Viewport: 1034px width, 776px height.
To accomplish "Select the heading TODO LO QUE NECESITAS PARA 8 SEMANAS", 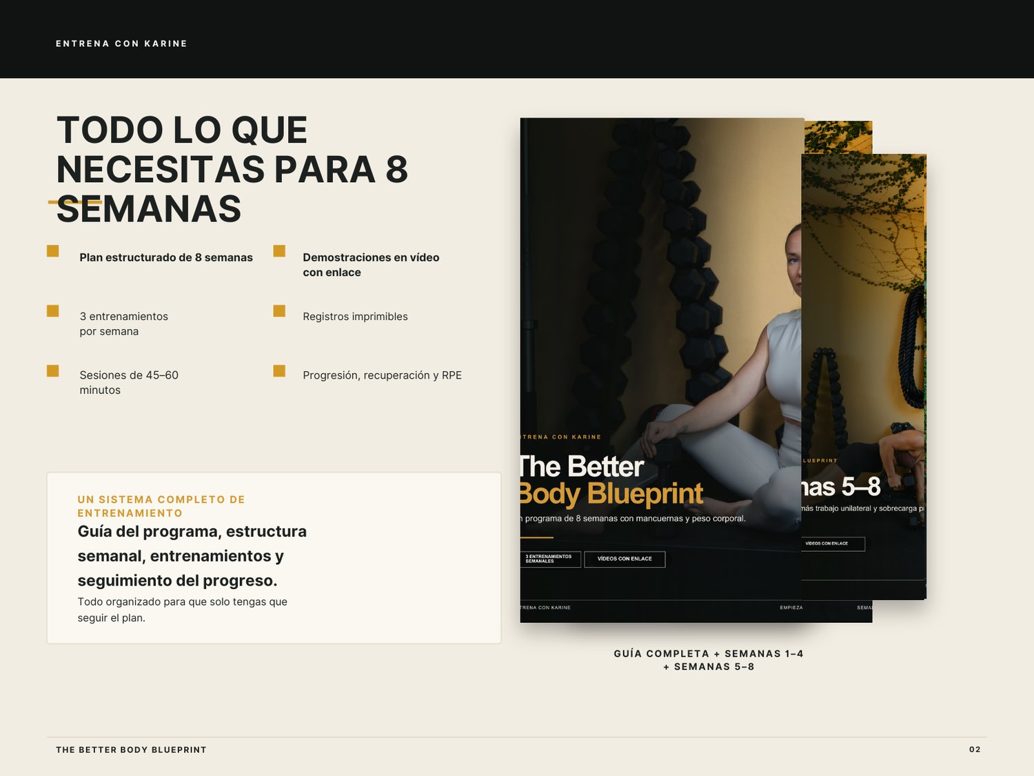I will pos(232,170).
